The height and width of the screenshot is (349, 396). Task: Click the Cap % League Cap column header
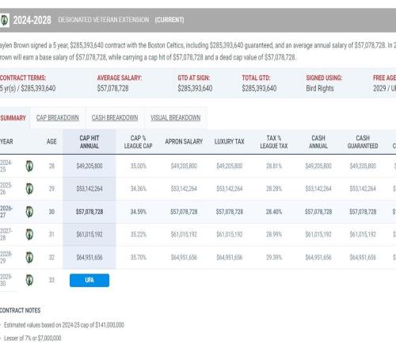(x=139, y=142)
